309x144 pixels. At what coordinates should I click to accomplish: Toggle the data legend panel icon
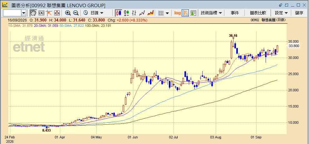185,13
